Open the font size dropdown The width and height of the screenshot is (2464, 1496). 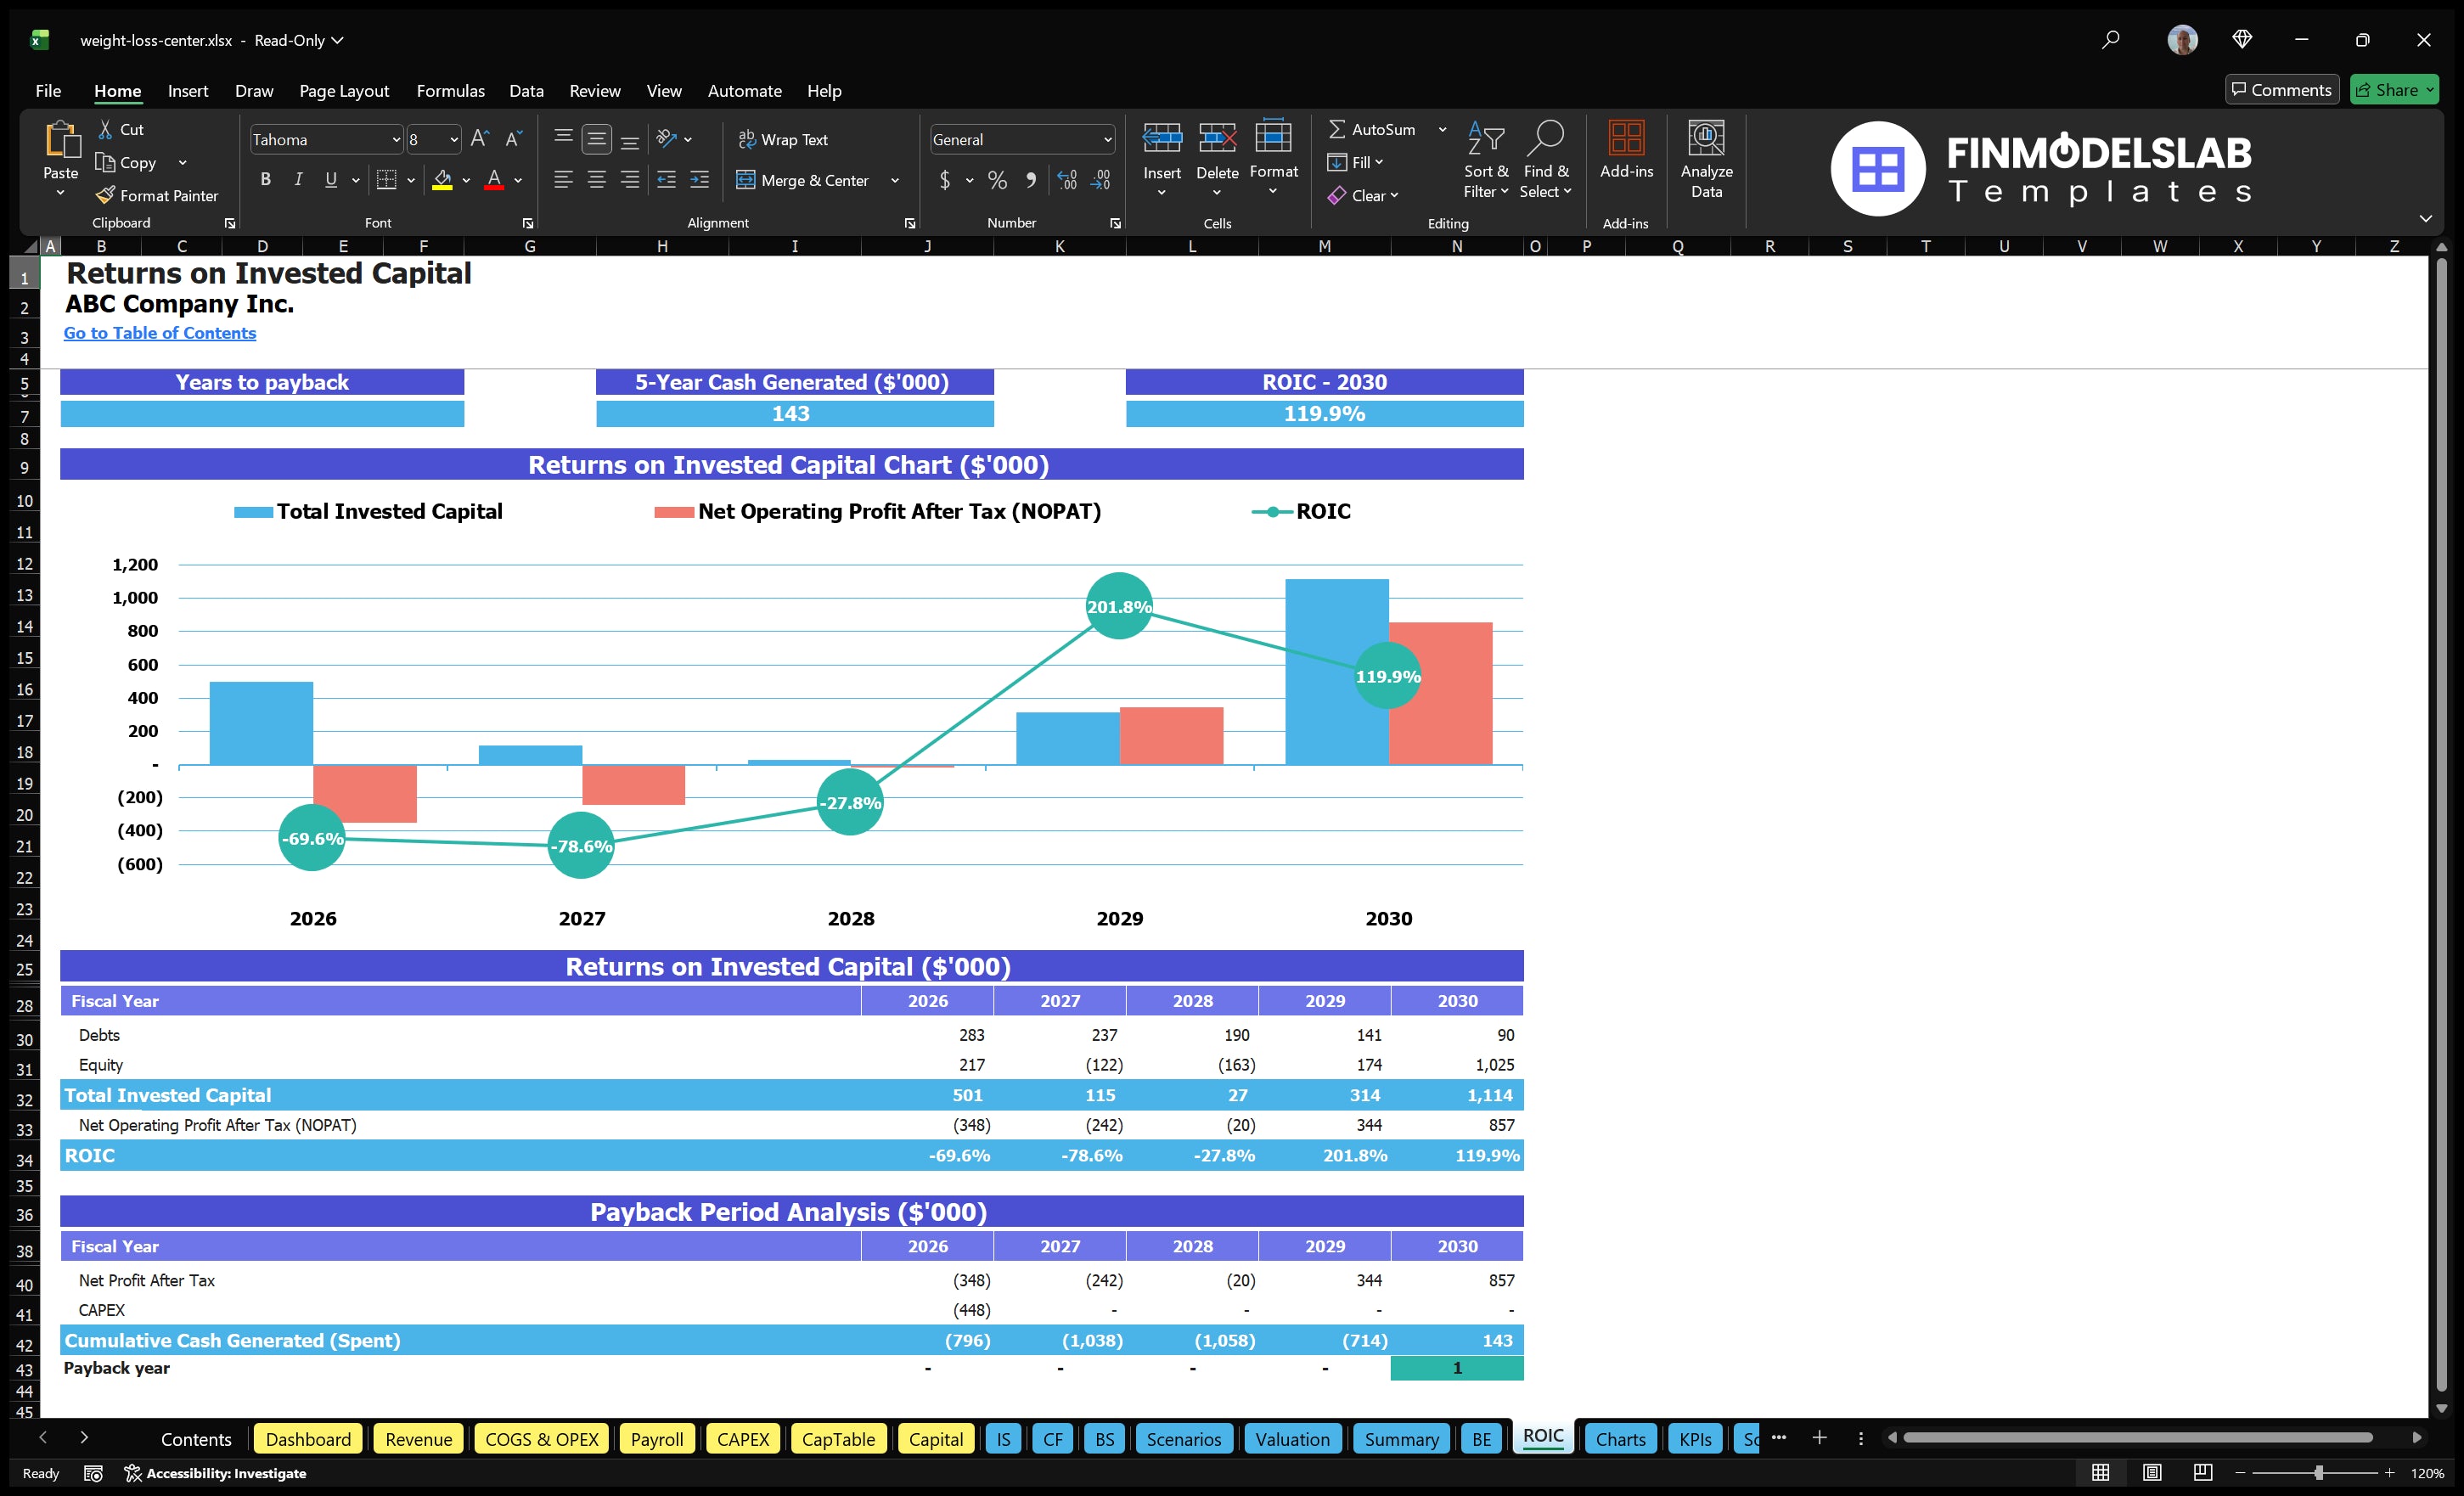pos(452,139)
